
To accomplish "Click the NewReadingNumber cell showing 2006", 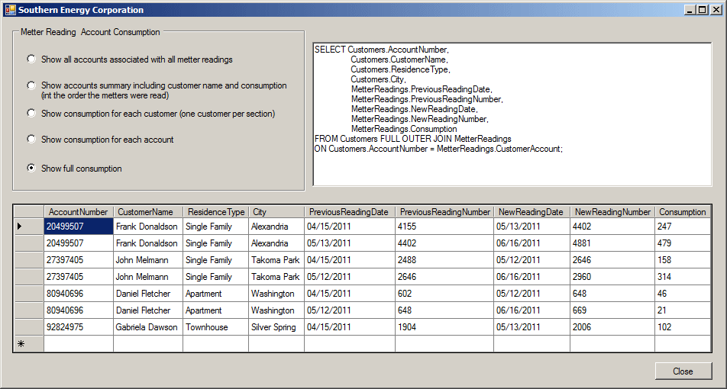I will [x=612, y=327].
